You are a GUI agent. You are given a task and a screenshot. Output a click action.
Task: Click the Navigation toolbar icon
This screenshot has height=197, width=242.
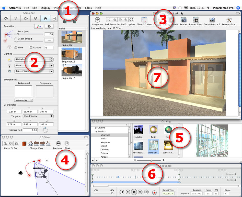pos(97,20)
